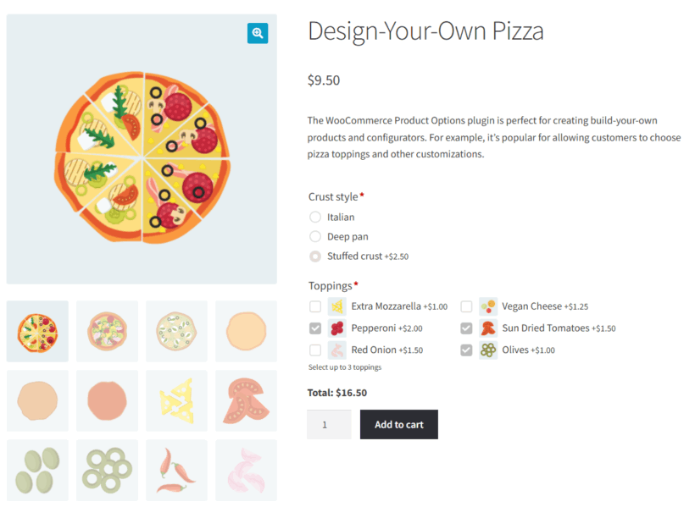Select the shrimp thumbnail
This screenshot has width=695, height=507.
[246, 470]
